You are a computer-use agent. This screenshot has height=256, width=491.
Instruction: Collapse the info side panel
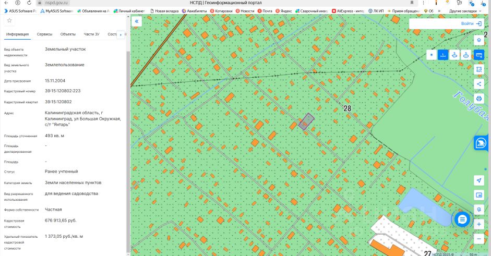click(x=137, y=21)
